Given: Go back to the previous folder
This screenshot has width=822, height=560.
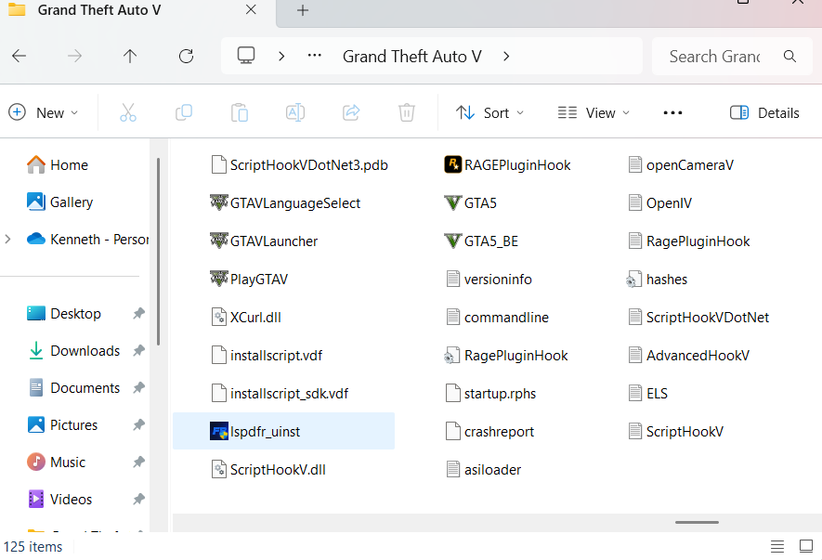Looking at the screenshot, I should click(19, 56).
